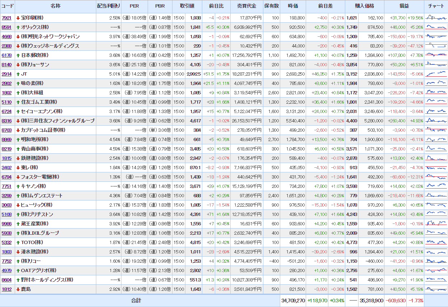Open stock code 7921 link
Screen dimensions: 448x307
6,18
